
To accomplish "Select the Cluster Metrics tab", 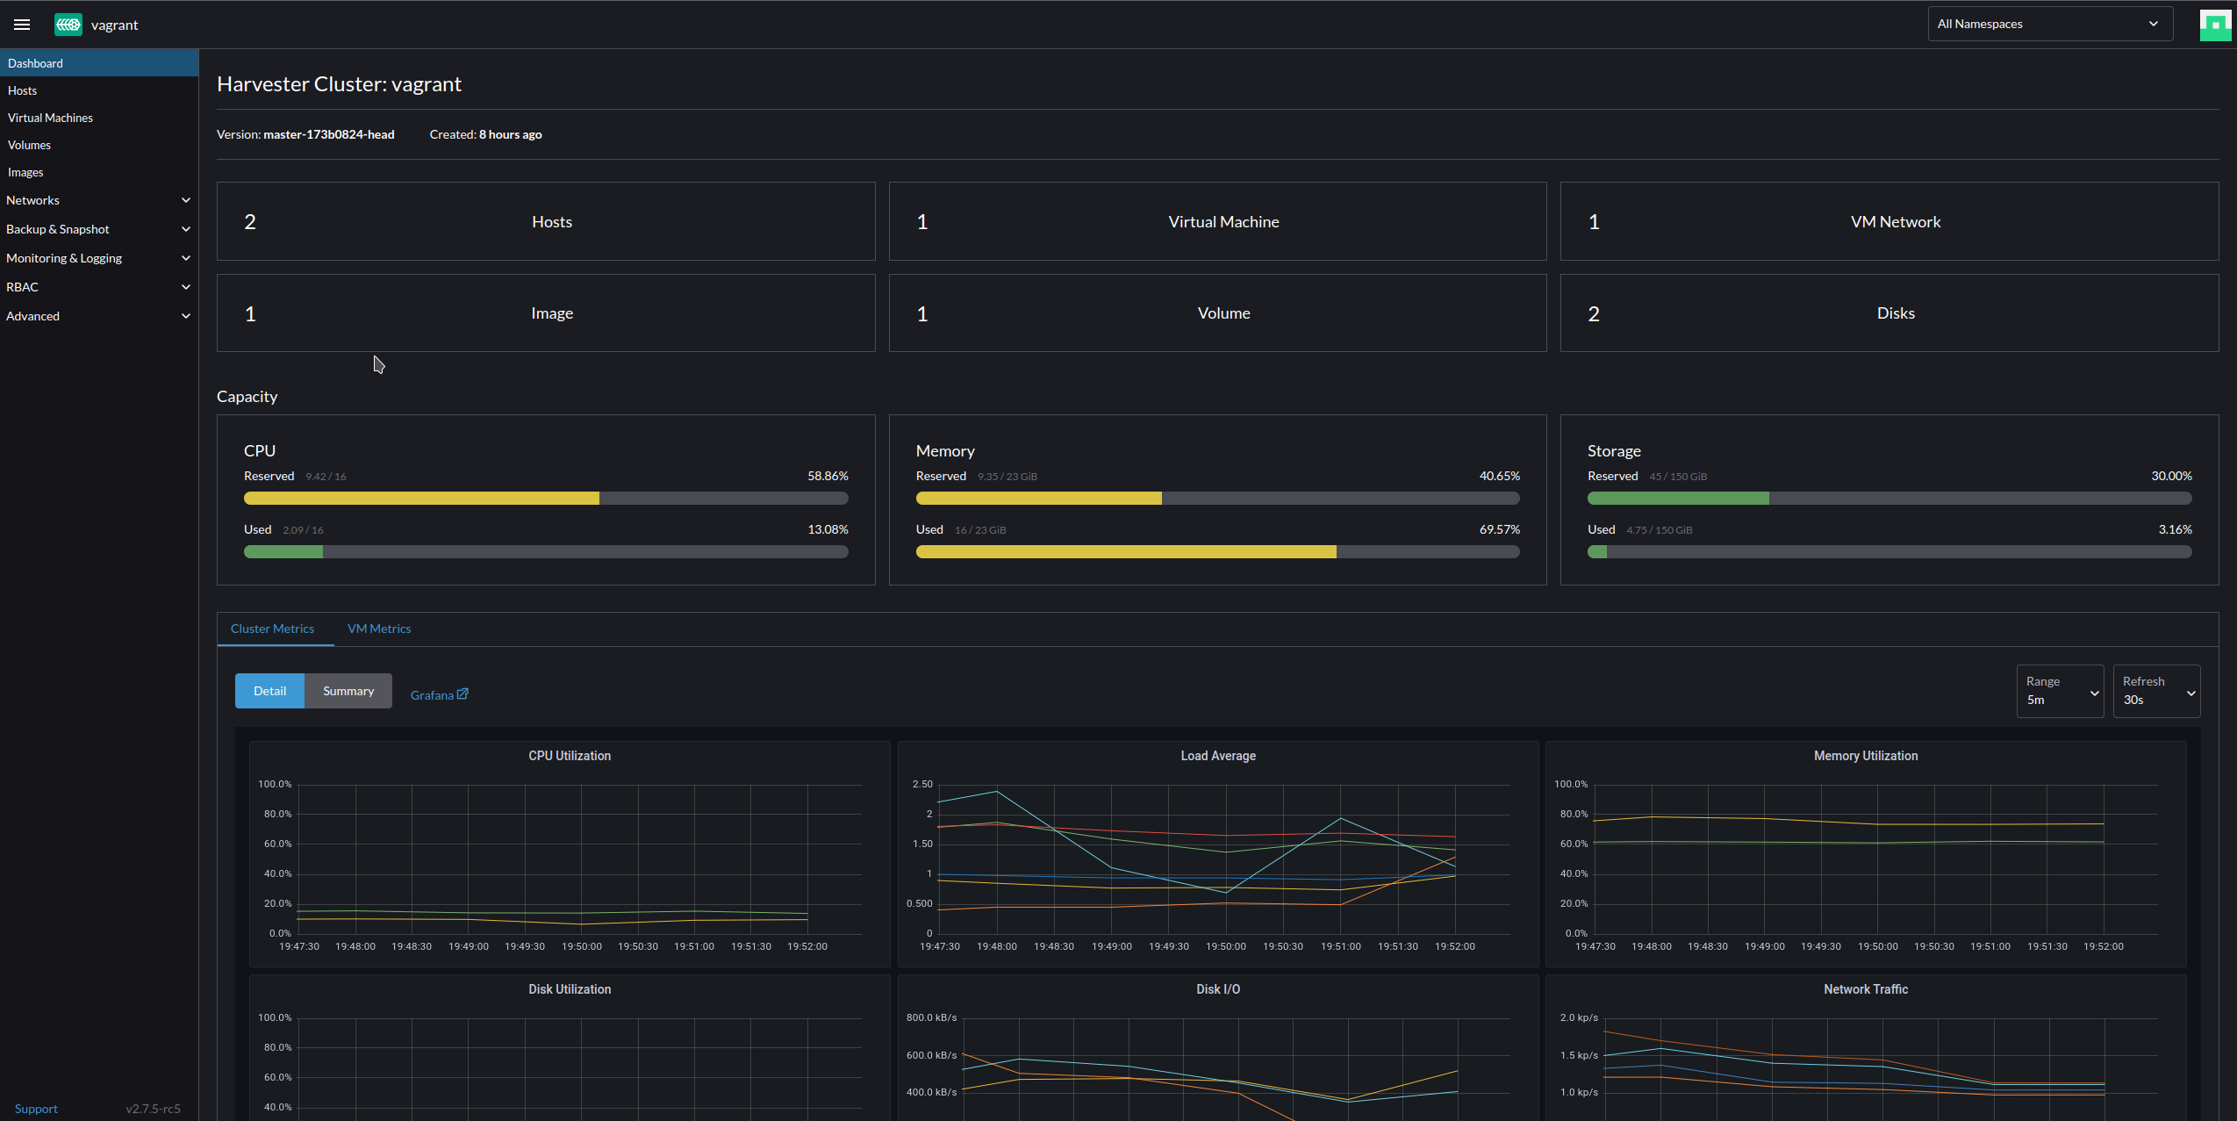I will click(273, 628).
